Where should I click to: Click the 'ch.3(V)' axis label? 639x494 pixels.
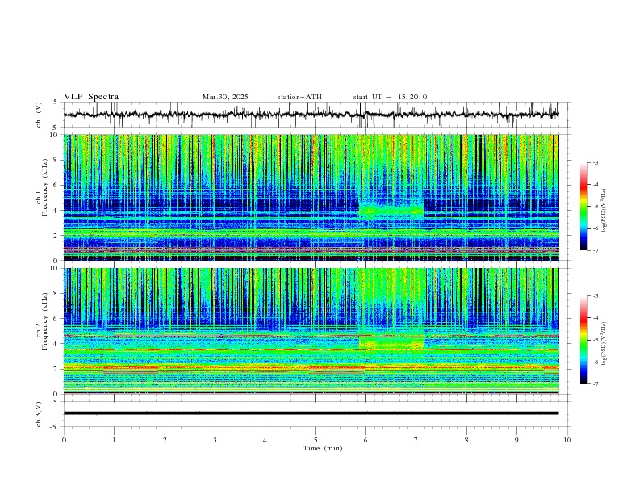pyautogui.click(x=39, y=414)
